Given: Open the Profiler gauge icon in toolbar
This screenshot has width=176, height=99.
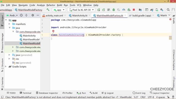Looking at the screenshot, I should pyautogui.click(x=124, y=10).
